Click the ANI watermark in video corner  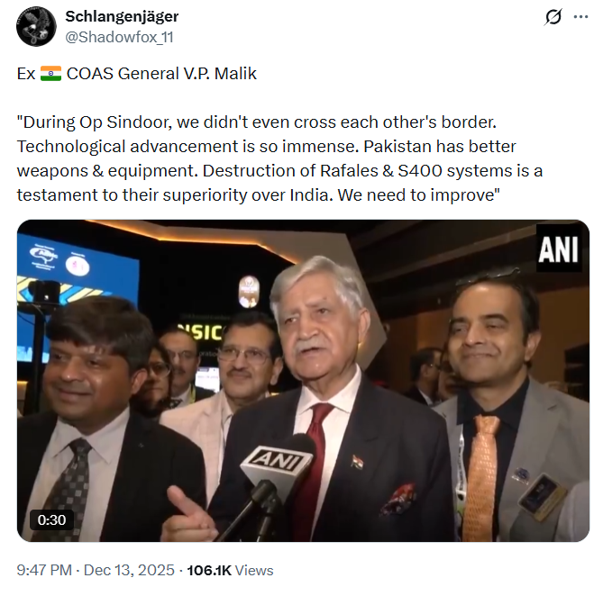(x=559, y=249)
